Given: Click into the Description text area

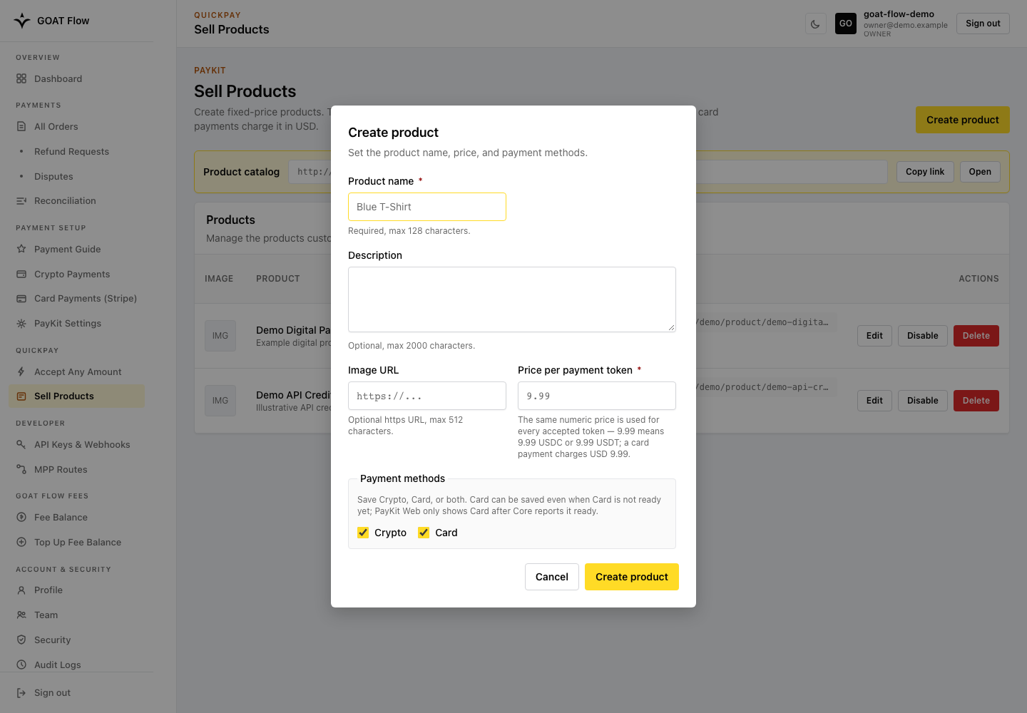Looking at the screenshot, I should click(512, 299).
